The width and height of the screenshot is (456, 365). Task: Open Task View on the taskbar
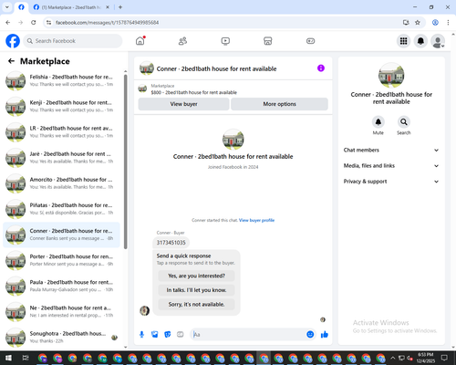(26, 358)
